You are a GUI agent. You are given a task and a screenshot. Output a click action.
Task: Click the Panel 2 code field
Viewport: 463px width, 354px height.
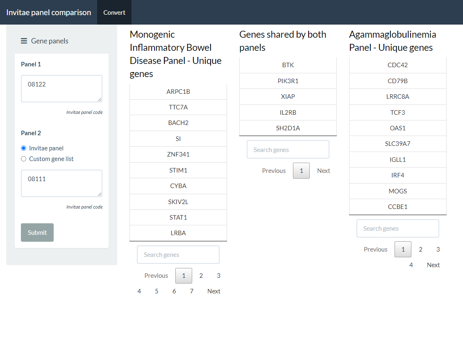coord(61,183)
